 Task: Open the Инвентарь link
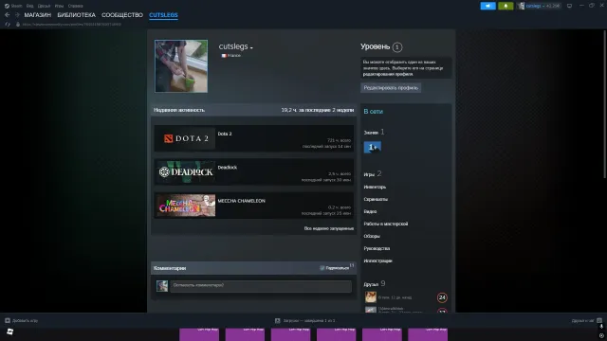tap(375, 188)
